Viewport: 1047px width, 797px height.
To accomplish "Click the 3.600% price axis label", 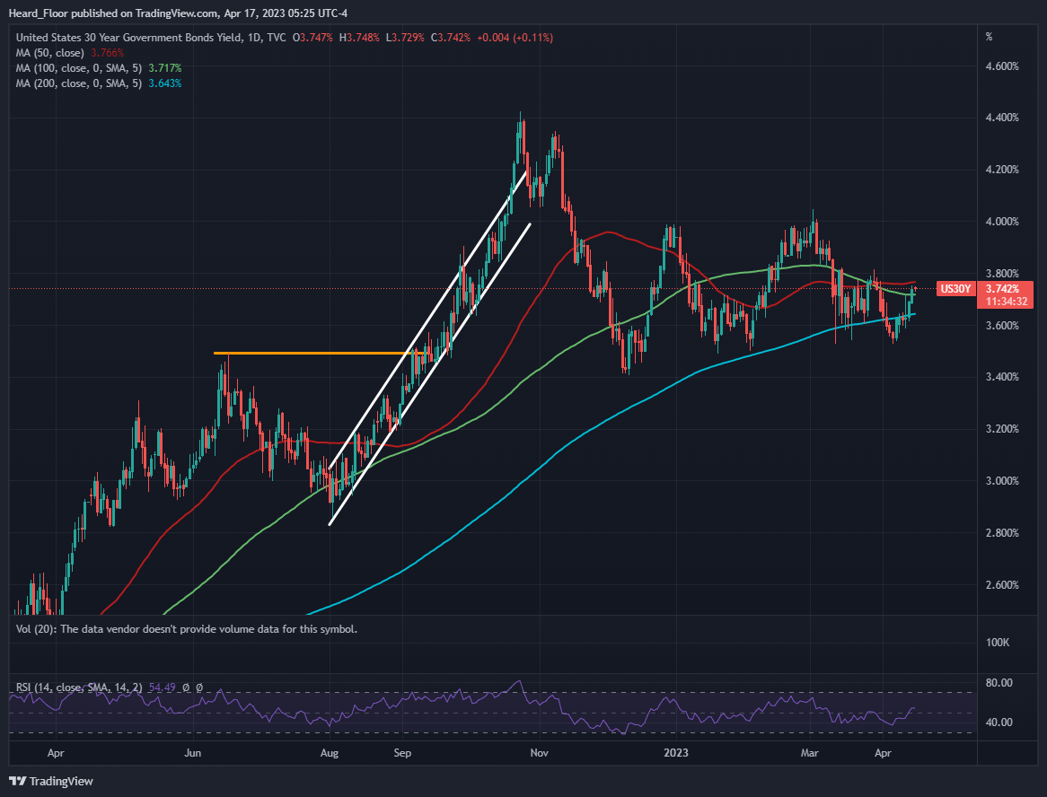I will pyautogui.click(x=1002, y=326).
